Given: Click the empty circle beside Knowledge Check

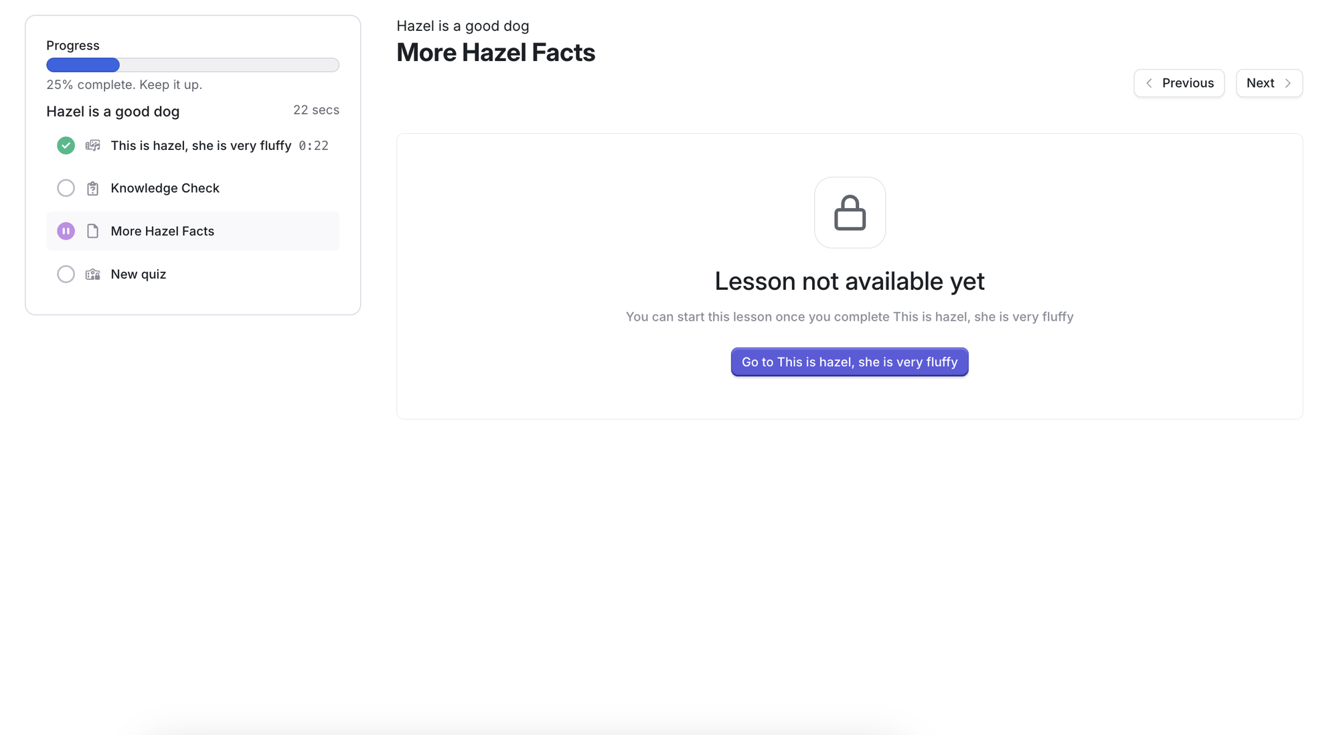Looking at the screenshot, I should pyautogui.click(x=66, y=188).
